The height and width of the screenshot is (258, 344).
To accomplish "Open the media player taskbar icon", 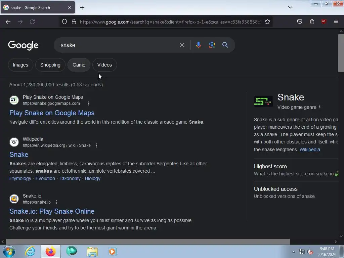I will 113,251.
